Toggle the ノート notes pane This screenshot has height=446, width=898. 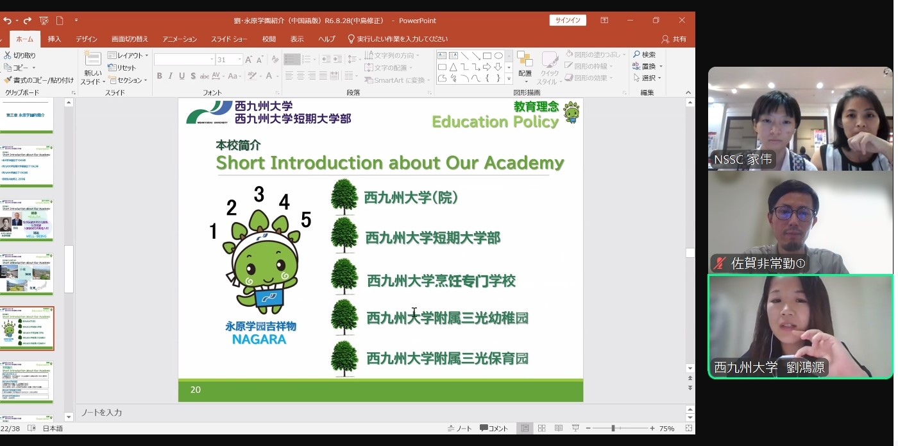click(460, 429)
